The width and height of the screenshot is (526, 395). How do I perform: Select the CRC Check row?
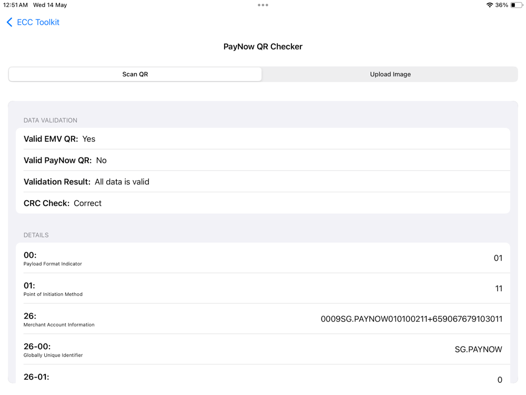[x=263, y=203]
